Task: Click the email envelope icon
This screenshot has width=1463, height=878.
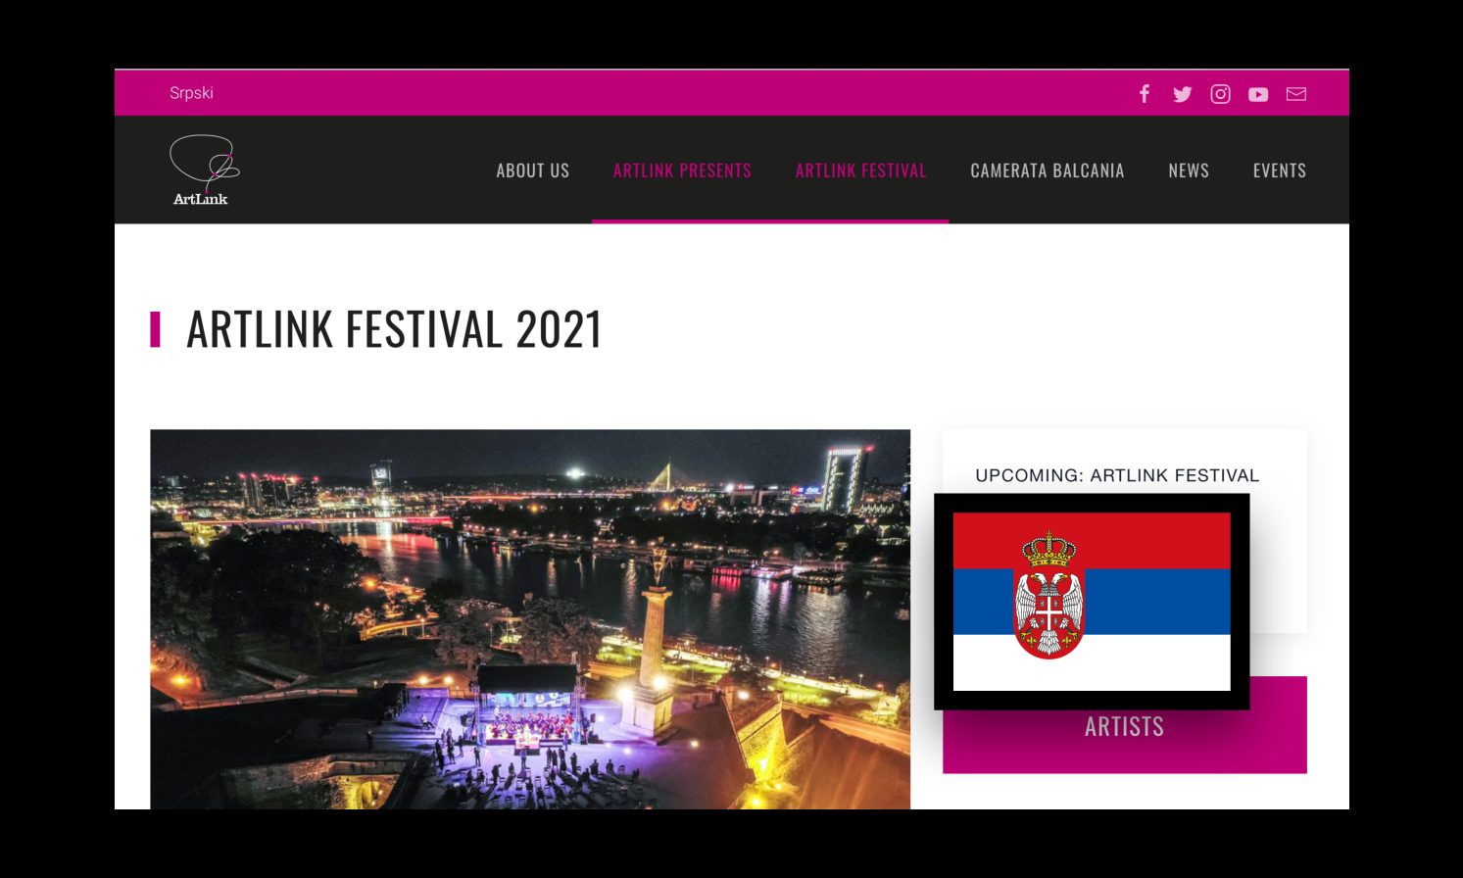Action: tap(1296, 94)
